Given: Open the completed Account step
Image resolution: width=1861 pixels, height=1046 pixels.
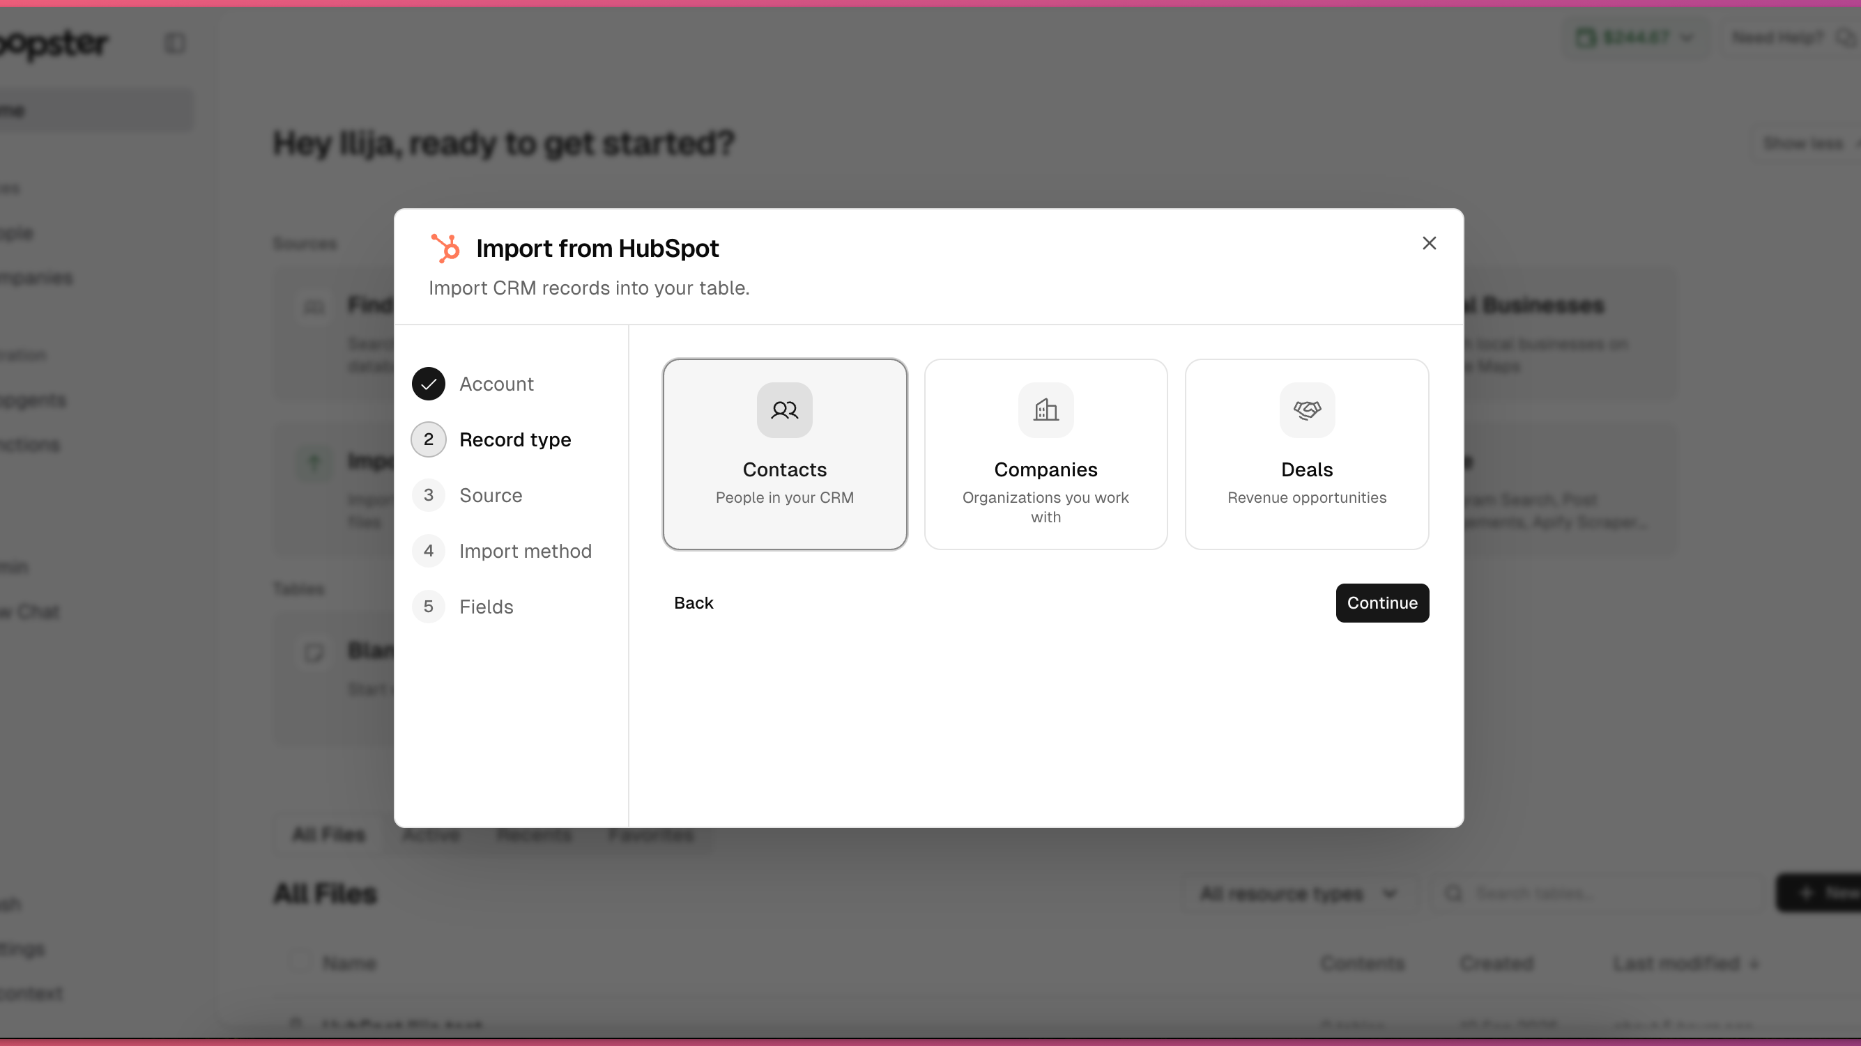Looking at the screenshot, I should click(x=473, y=383).
